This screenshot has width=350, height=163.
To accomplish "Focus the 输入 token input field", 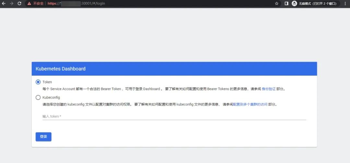I will click(x=174, y=116).
